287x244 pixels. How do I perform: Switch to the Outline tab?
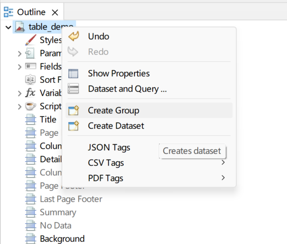(x=31, y=12)
